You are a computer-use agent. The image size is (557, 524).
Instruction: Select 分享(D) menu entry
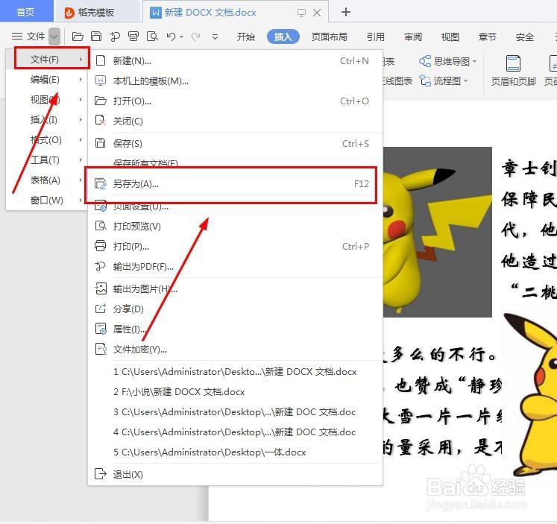pos(234,309)
